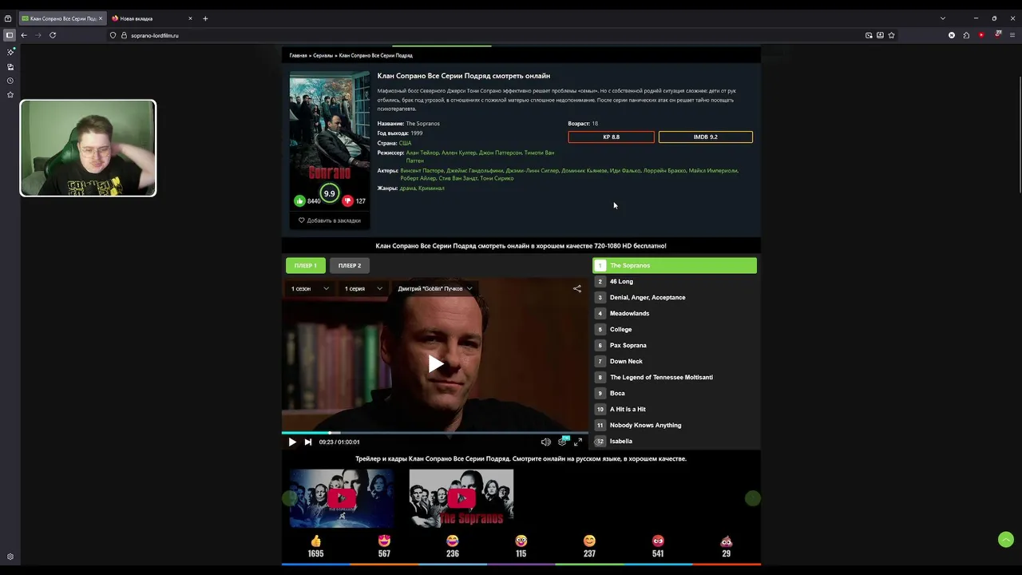Screen dimensions: 1022x575
Task: Open the browser hamburger application menu
Action: click(x=1012, y=35)
